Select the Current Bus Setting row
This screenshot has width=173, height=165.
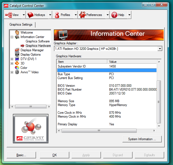click(107, 78)
